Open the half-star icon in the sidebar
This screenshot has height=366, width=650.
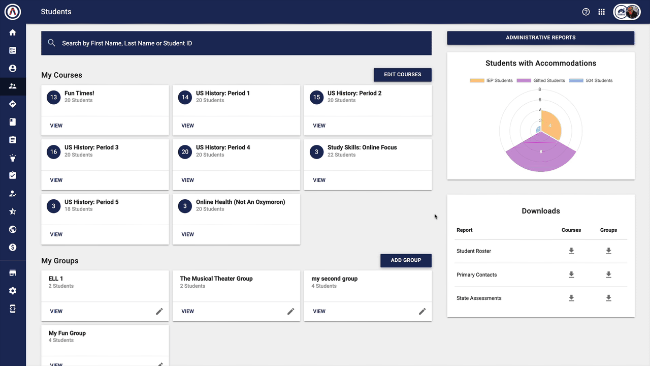(13, 211)
